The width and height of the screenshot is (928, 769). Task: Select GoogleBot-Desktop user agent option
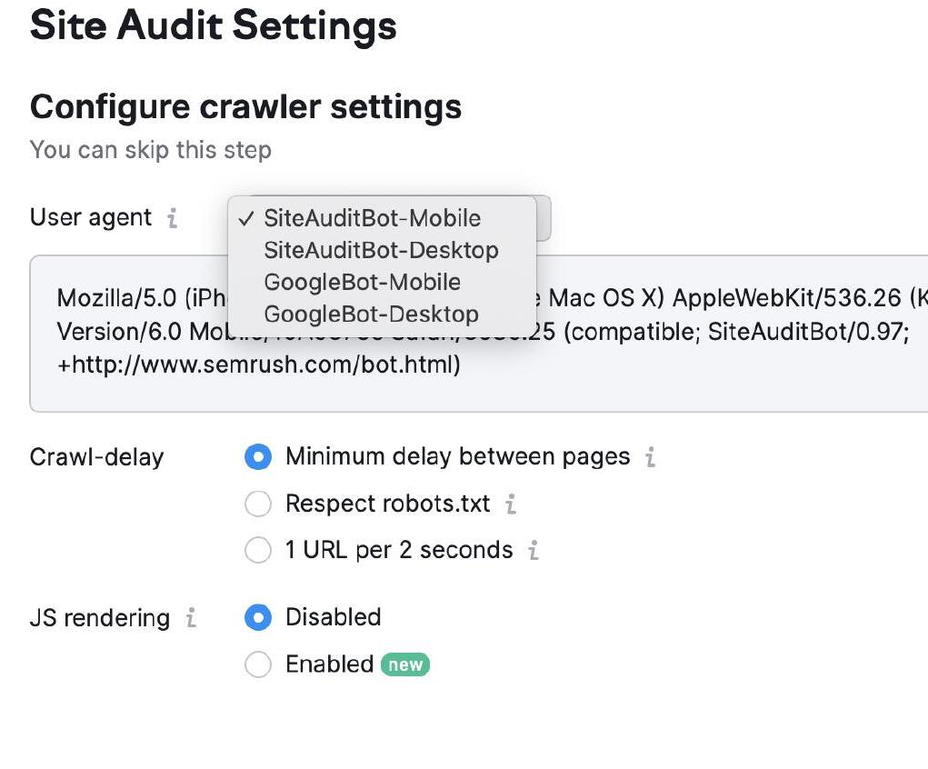click(x=371, y=314)
